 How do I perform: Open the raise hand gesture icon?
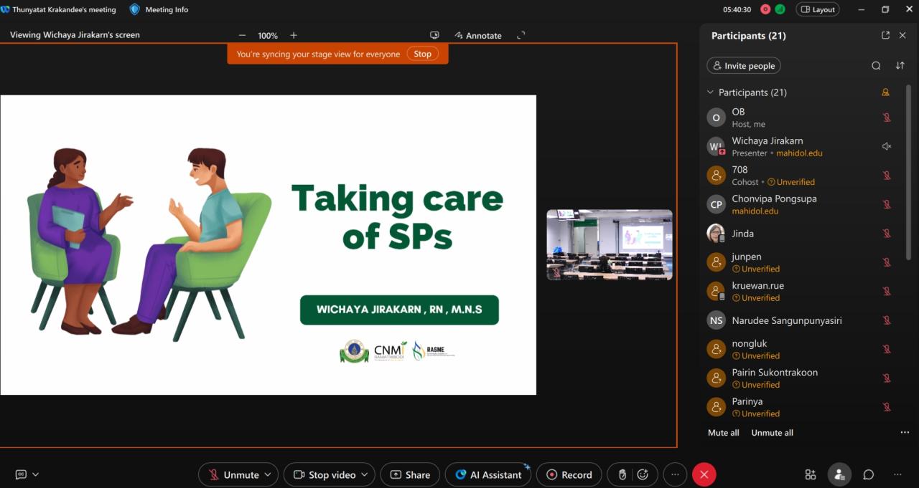pyautogui.click(x=622, y=474)
